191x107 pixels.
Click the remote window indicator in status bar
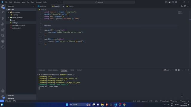click(2, 101)
